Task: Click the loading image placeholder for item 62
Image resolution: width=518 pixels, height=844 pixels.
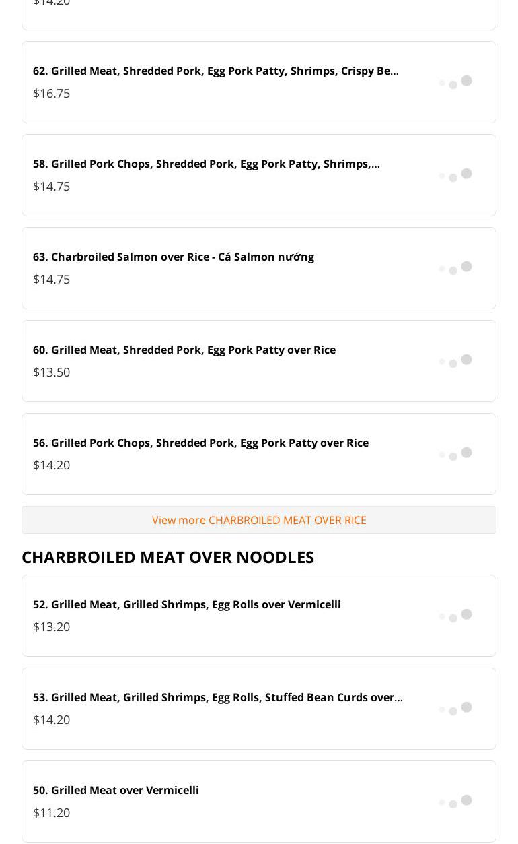Action: 455,82
